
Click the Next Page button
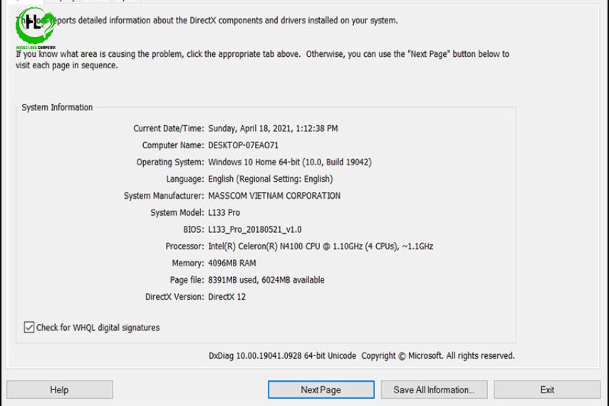[x=321, y=390]
